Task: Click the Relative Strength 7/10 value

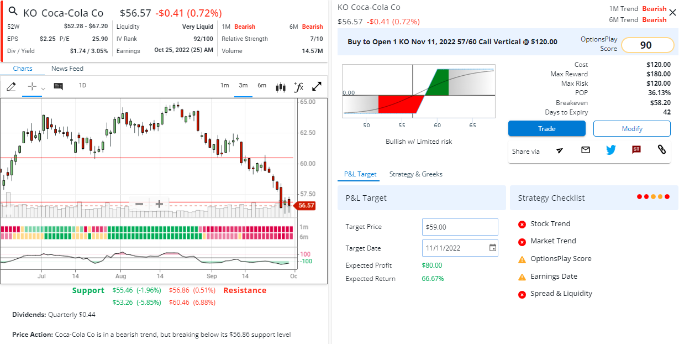Action: [x=317, y=39]
